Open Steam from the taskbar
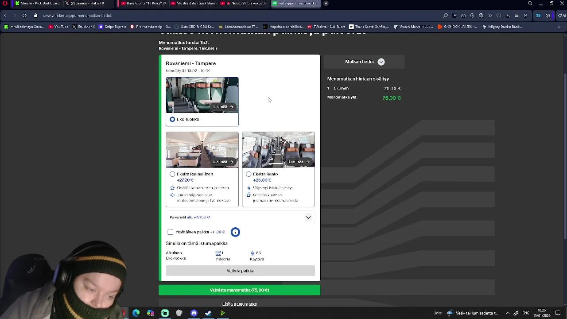This screenshot has height=319, width=567. pyautogui.click(x=208, y=313)
